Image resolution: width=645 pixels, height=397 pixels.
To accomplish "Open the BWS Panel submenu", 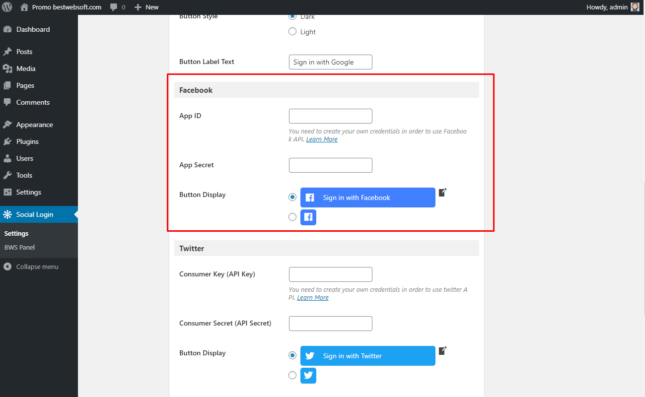I will click(x=19, y=247).
